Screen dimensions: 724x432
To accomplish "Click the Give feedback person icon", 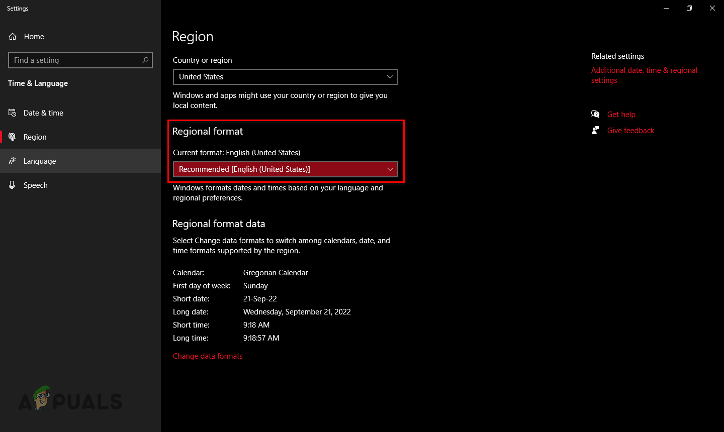I will pos(595,131).
